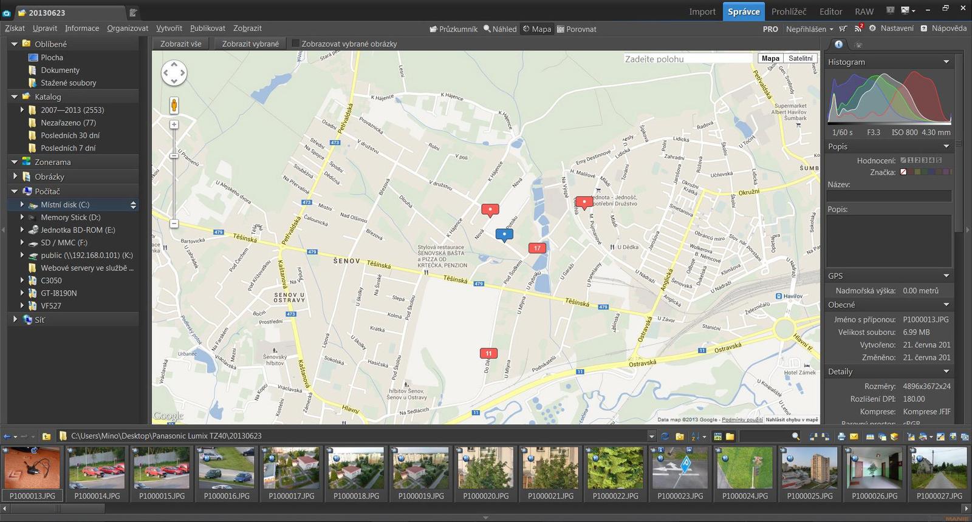Click the back navigation arrow
The width and height of the screenshot is (972, 522).
(x=7, y=436)
